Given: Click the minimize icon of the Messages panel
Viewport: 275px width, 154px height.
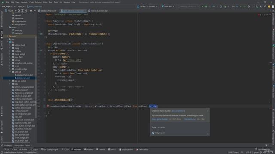Looking at the screenshot, I should [270, 145].
